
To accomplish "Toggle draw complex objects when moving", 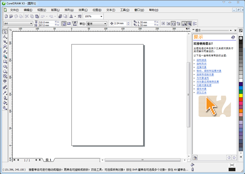I will click(185, 24).
